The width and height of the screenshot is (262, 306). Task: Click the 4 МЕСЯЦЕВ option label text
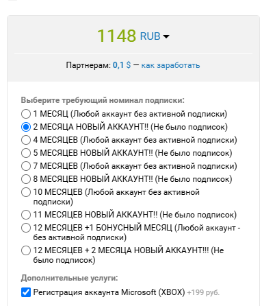coord(135,140)
